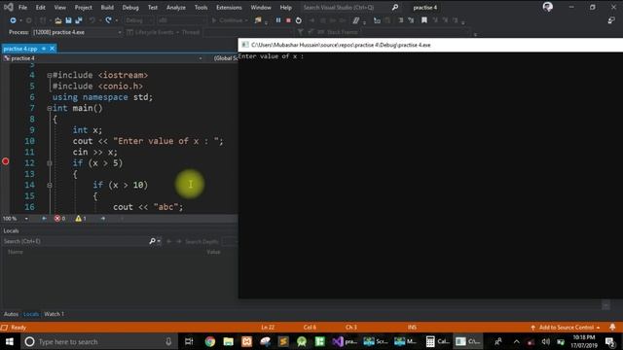This screenshot has height=350, width=623.
Task: Open the Analyze menu
Action: 175,8
